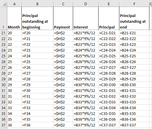Image resolution: width=152 pixels, height=129 pixels.
Task: Select column C header
Action: [63, 4]
